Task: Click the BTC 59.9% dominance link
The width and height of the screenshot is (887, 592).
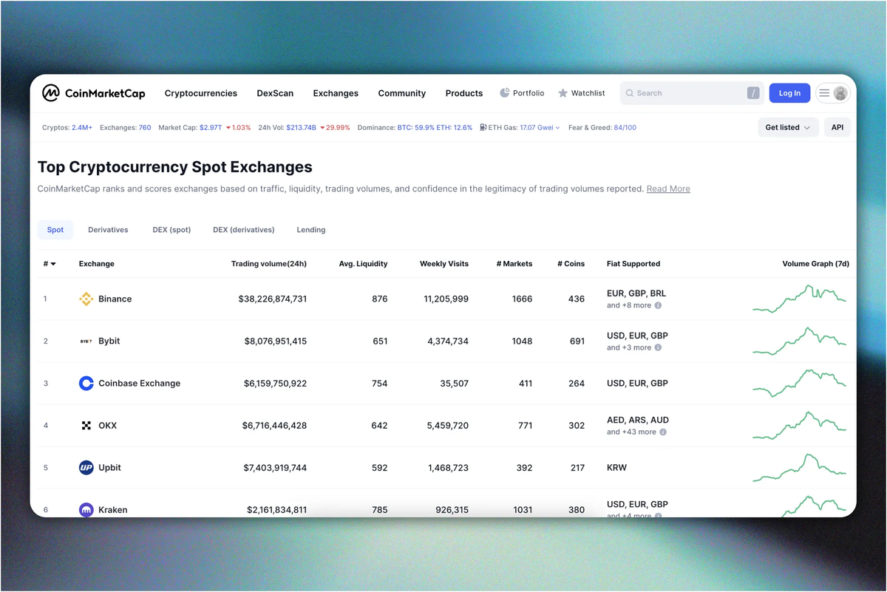Action: tap(416, 127)
